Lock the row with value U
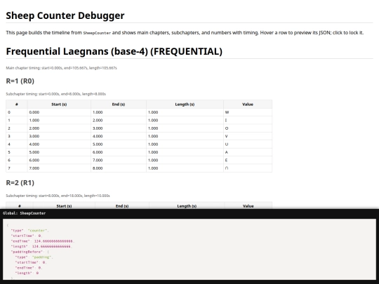This screenshot has height=284, width=379. pyautogui.click(x=139, y=144)
